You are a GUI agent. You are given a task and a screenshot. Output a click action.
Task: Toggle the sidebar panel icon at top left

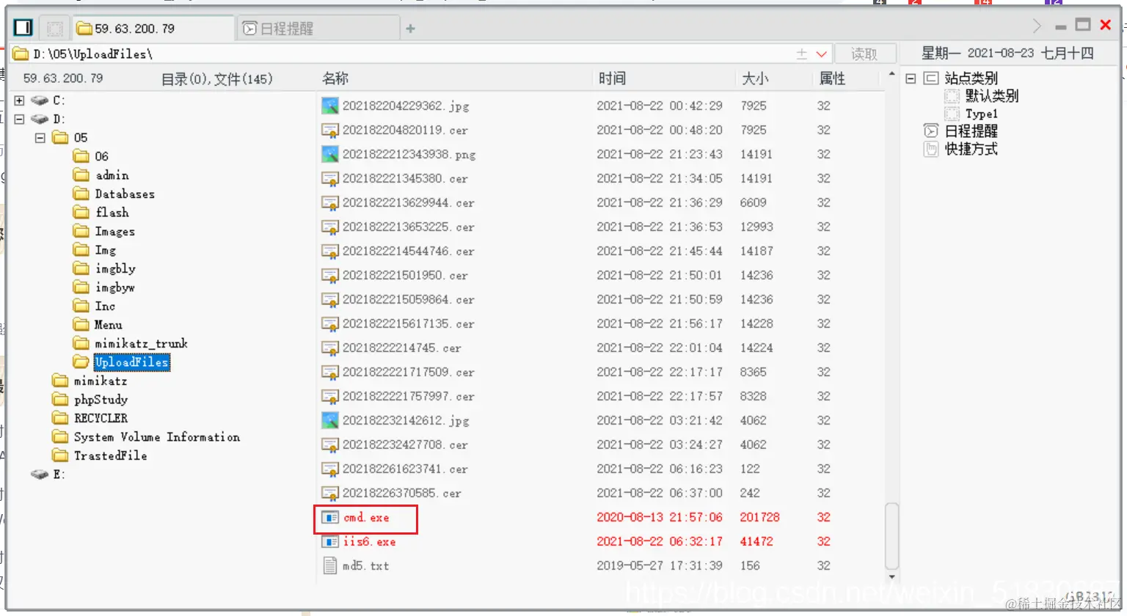(23, 28)
